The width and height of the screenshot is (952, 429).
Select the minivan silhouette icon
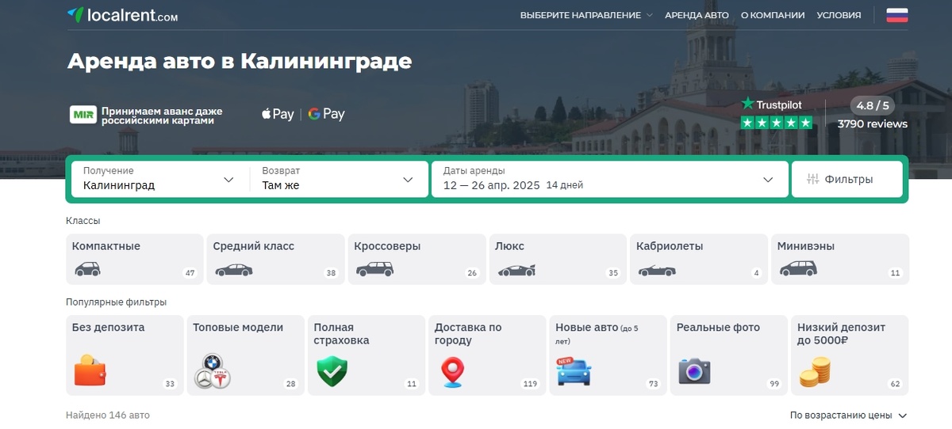[798, 269]
